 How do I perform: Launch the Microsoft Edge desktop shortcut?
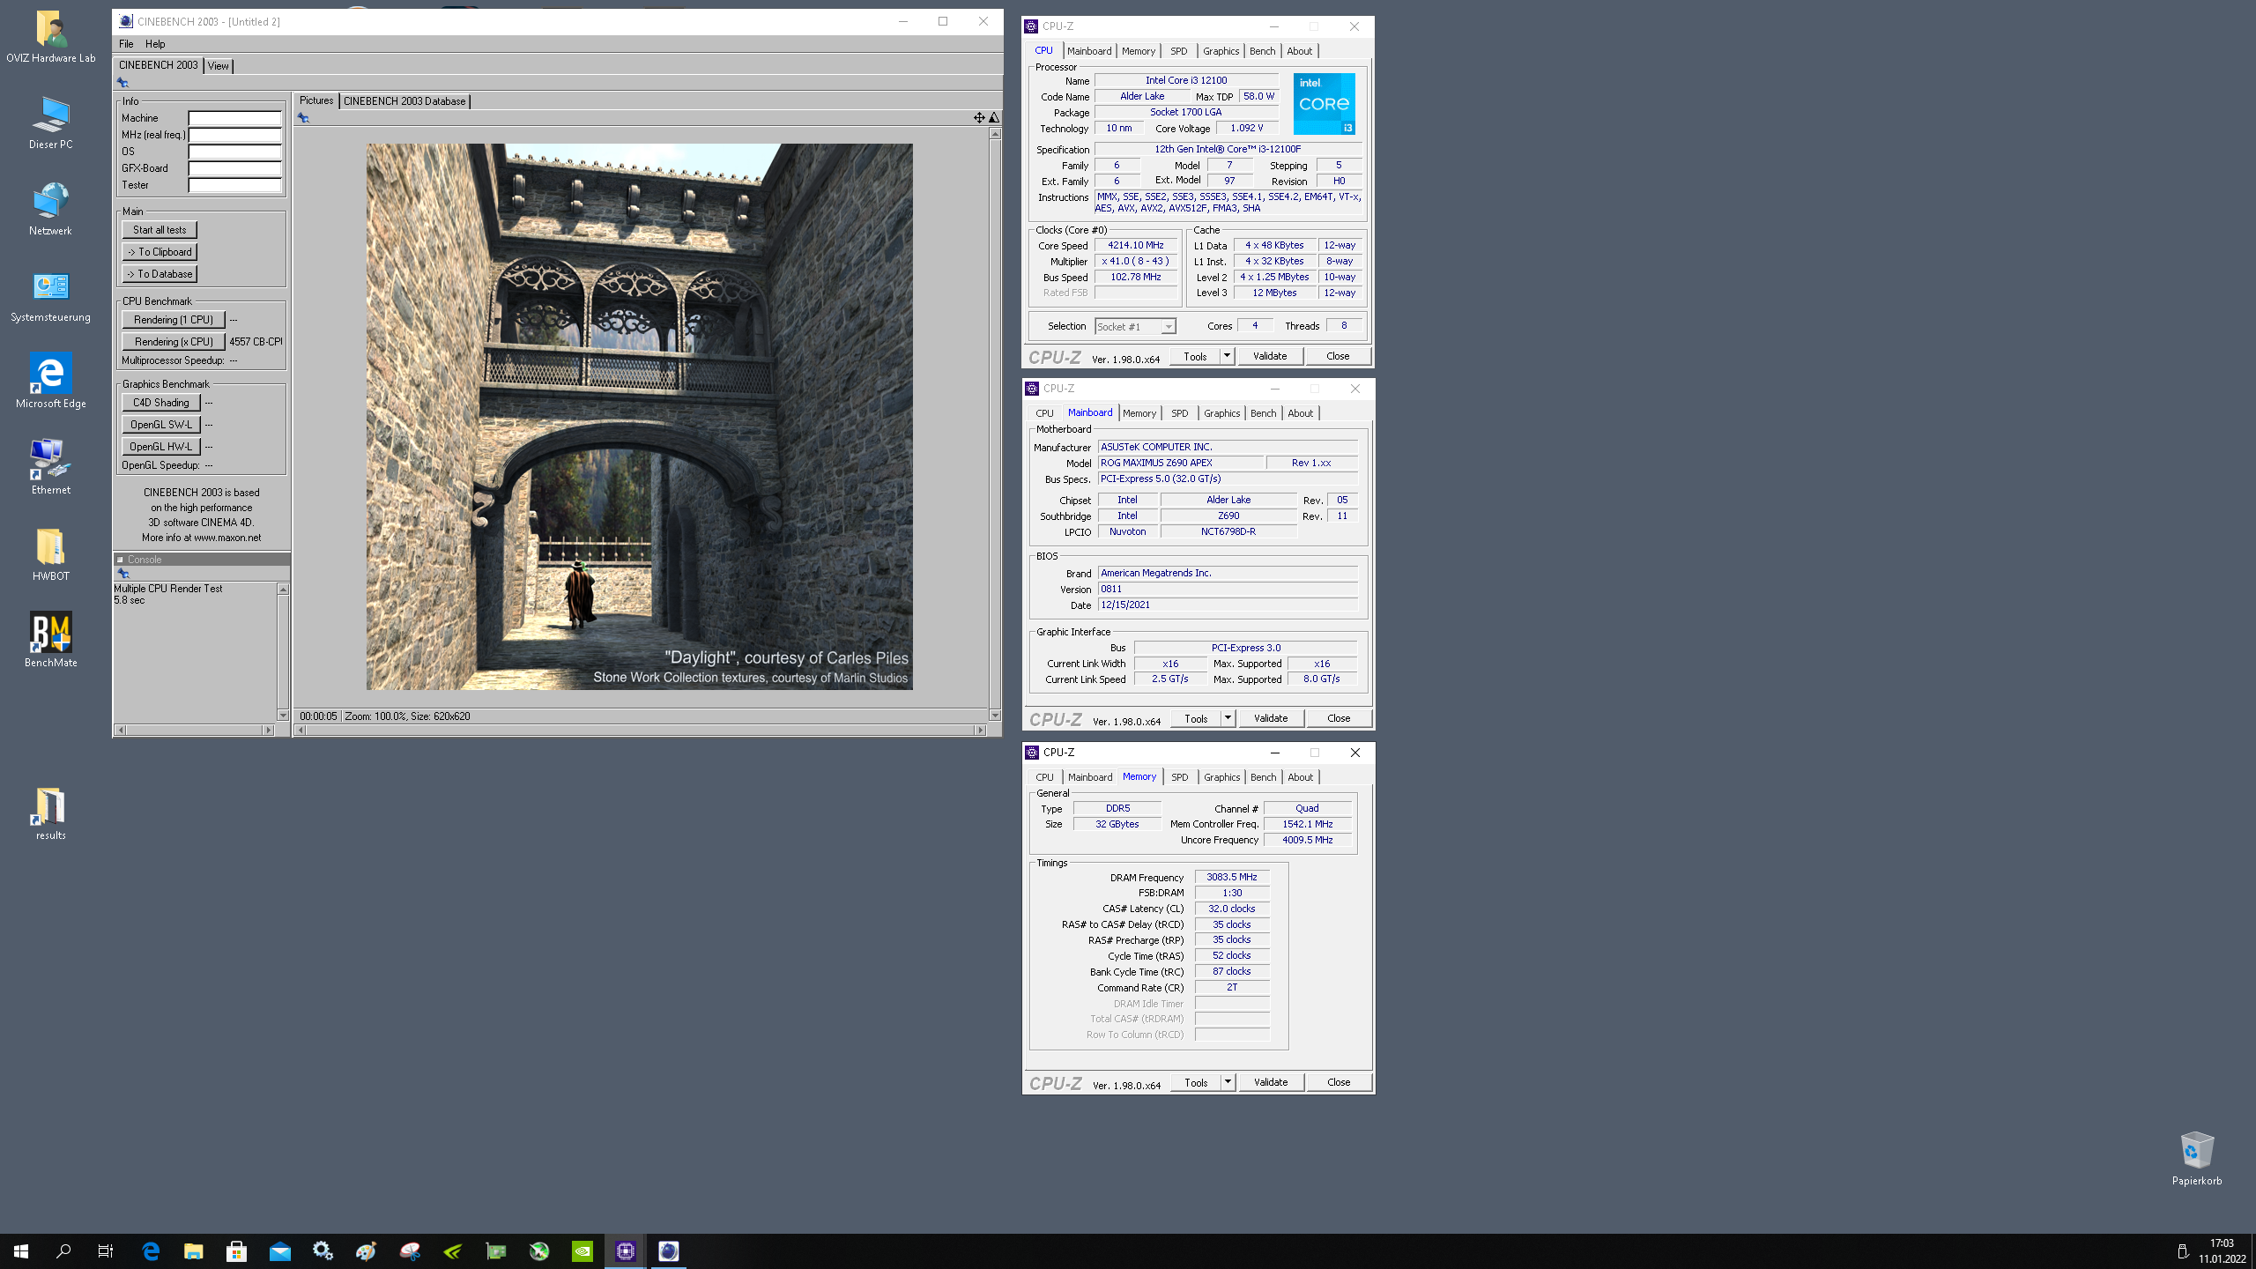click(x=50, y=382)
